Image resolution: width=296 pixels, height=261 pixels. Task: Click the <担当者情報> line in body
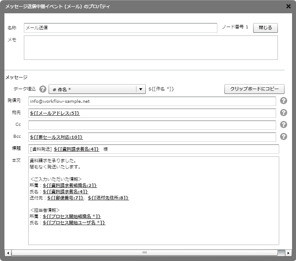pos(45,210)
